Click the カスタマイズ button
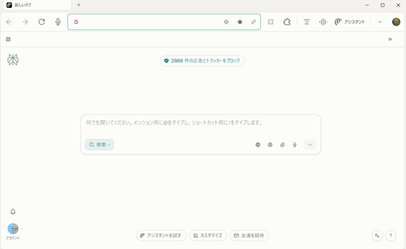Image resolution: width=406 pixels, height=249 pixels. 208,235
